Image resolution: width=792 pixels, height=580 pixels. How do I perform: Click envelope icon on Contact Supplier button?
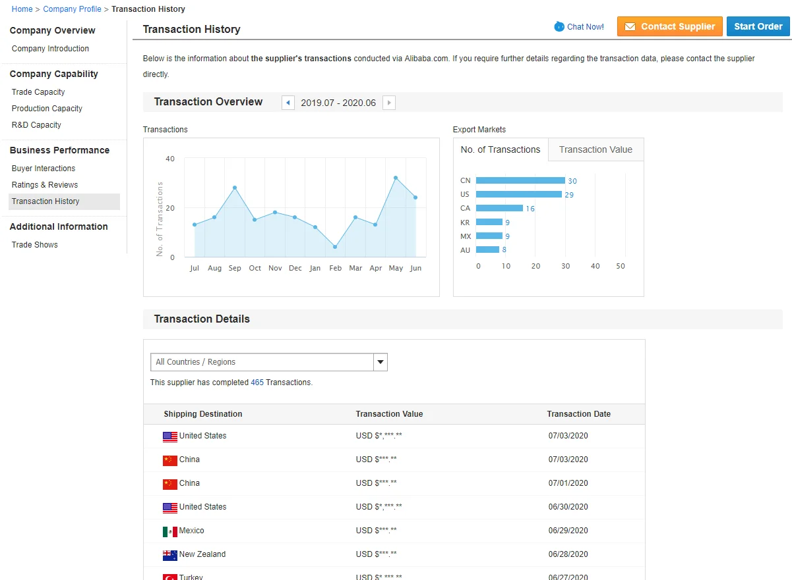630,27
